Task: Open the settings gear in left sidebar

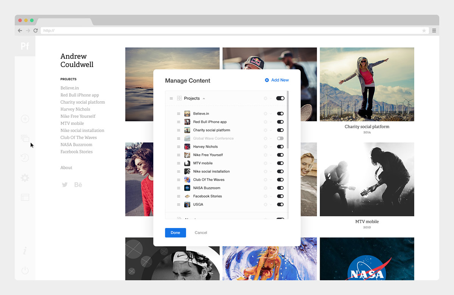Action: 25,178
